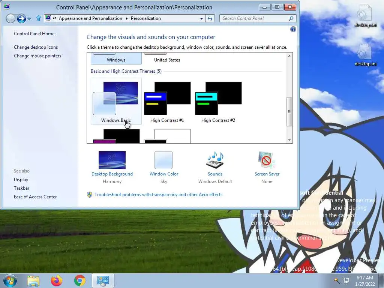Open the first desktop.ini desktop file
The height and width of the screenshot is (288, 384).
365,15
